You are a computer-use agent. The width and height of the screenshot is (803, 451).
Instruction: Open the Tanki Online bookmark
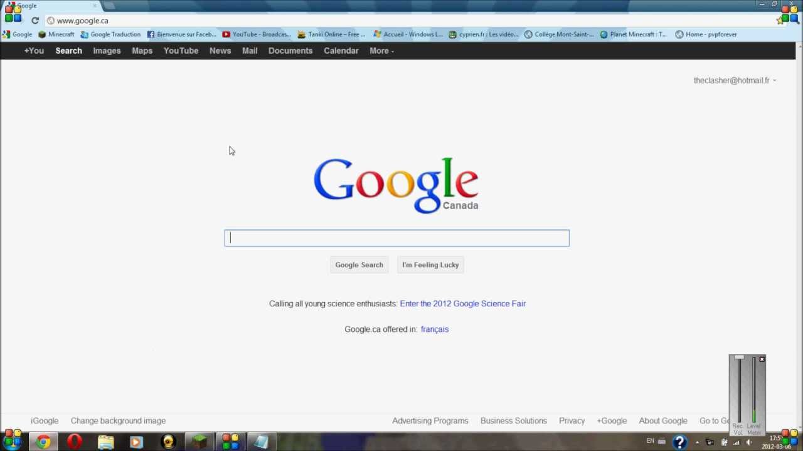[332, 34]
